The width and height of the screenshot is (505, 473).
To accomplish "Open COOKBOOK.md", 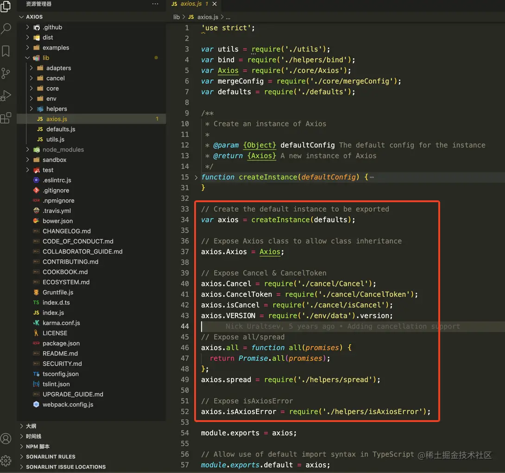I will pyautogui.click(x=91, y=272).
